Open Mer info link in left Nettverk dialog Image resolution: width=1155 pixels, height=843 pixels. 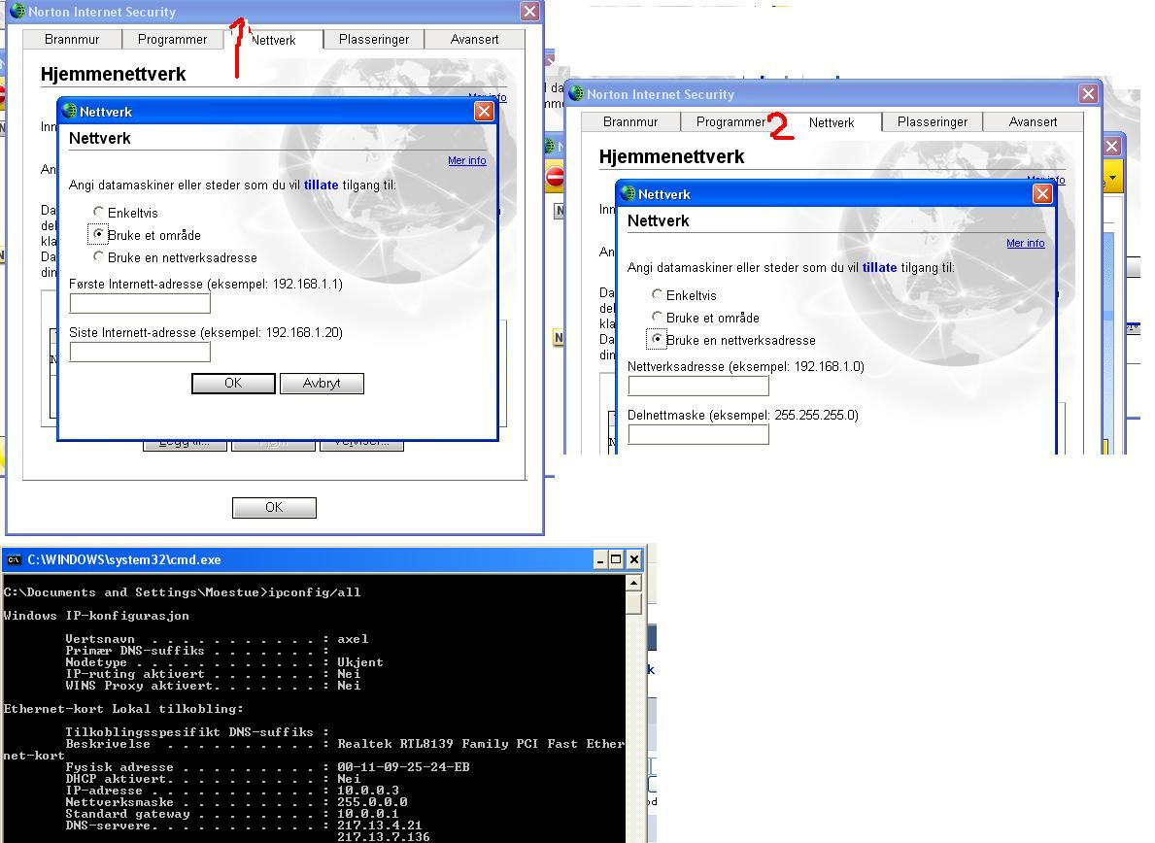467,160
